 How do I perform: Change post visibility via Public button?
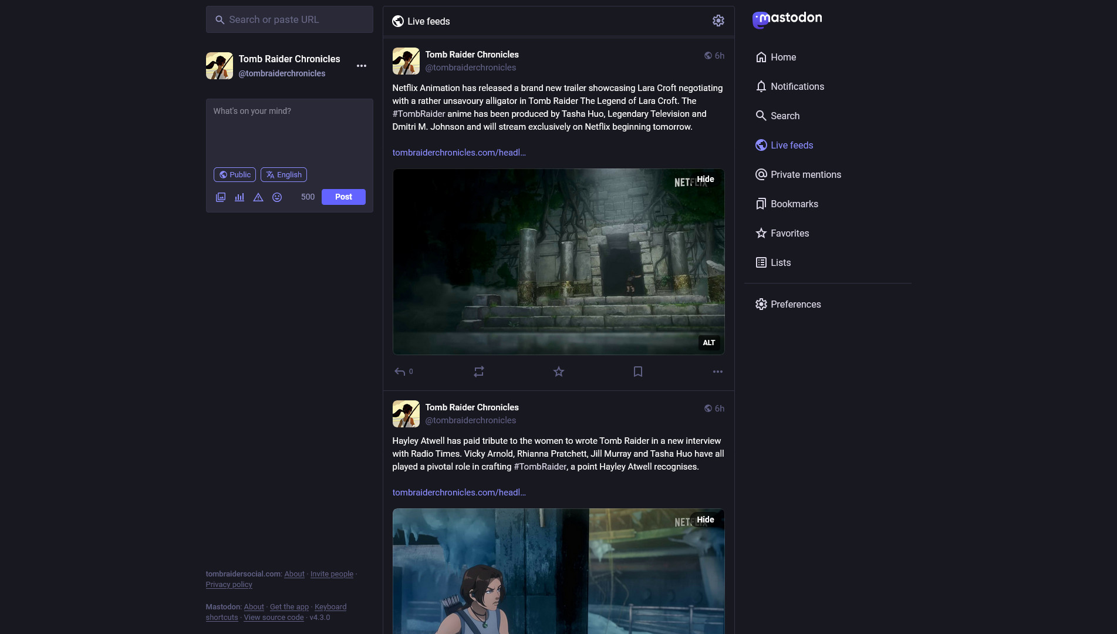click(x=235, y=175)
